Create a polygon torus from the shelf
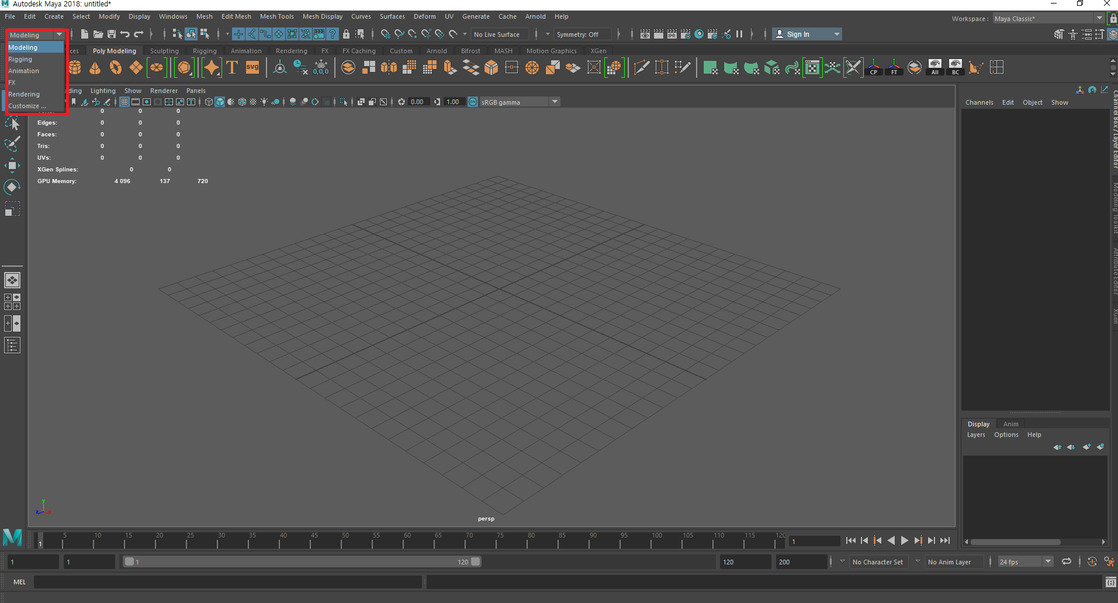This screenshot has width=1118, height=603. (116, 68)
